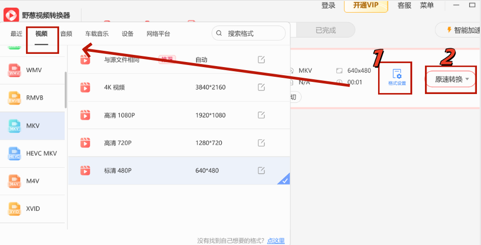The image size is (481, 245).
Task: Select the 高清 720P preset text
Action: click(117, 143)
